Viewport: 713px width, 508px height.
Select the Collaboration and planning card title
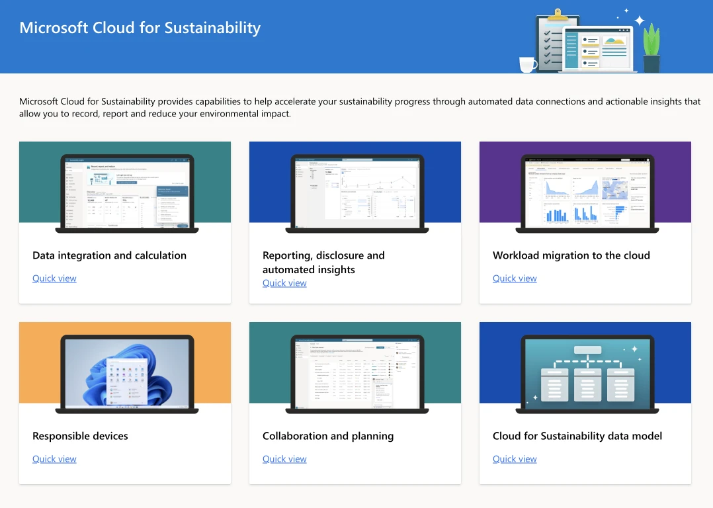328,436
